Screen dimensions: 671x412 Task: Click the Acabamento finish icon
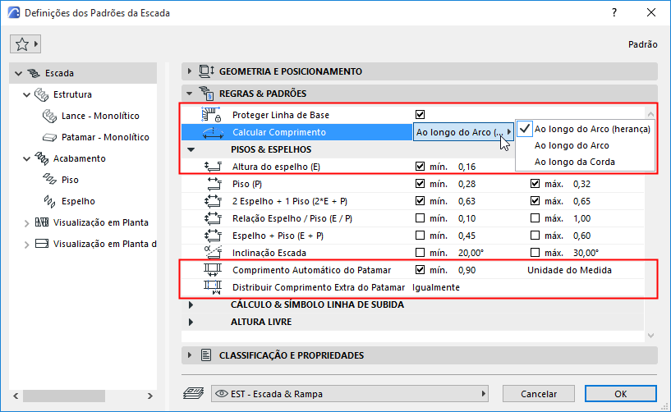42,158
